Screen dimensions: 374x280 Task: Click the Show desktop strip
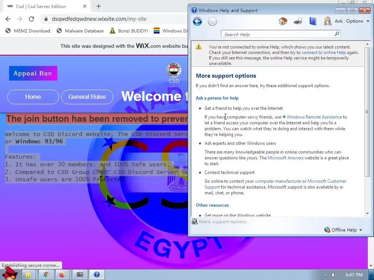click(371, 275)
